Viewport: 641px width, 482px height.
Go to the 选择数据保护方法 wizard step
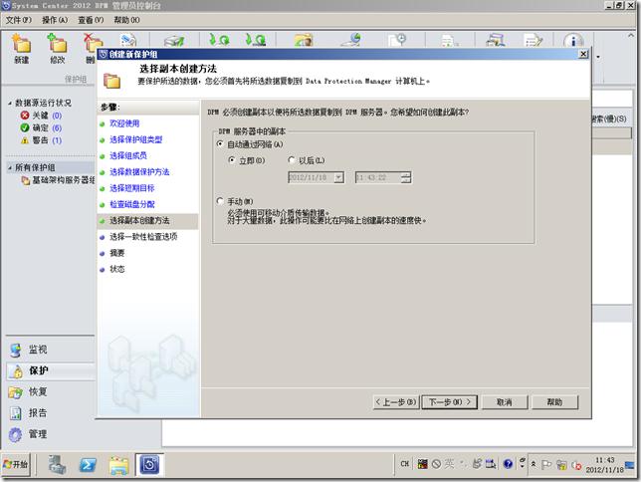(139, 172)
